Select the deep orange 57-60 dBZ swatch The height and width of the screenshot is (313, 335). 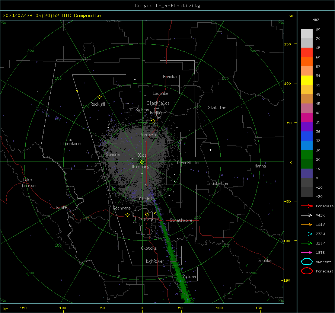(307, 62)
